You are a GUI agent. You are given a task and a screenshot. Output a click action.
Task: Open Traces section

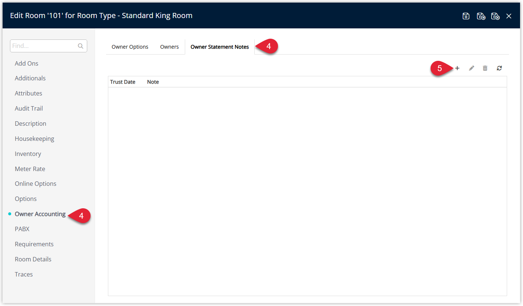coord(24,274)
